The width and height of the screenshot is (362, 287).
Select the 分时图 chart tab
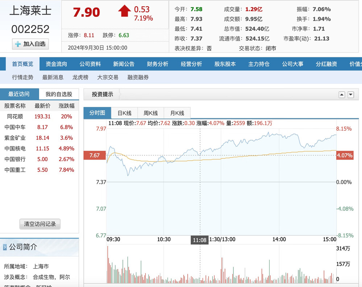(x=97, y=113)
